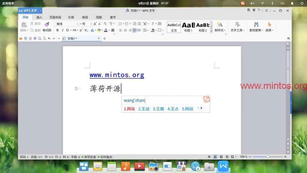Viewport: 307px width, 173px height.
Task: Click the Text Tools (文字工具) icon
Action: tap(237, 25)
